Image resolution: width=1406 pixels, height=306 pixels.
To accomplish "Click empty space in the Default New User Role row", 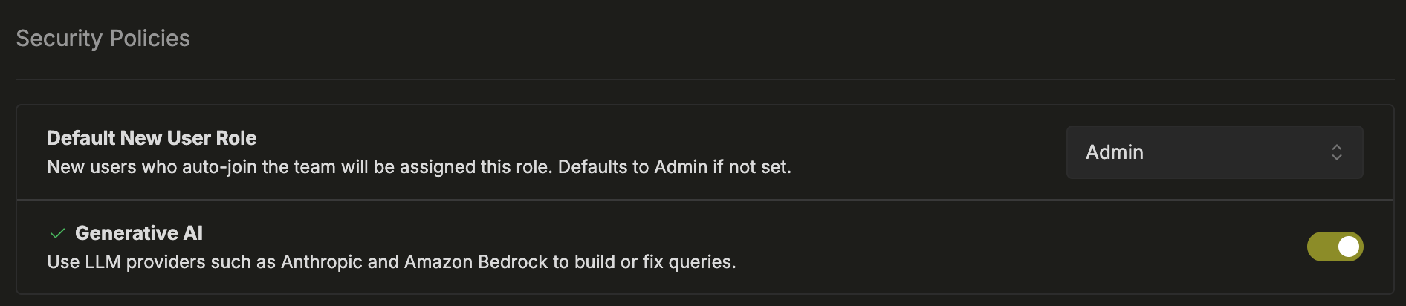I will (x=929, y=152).
